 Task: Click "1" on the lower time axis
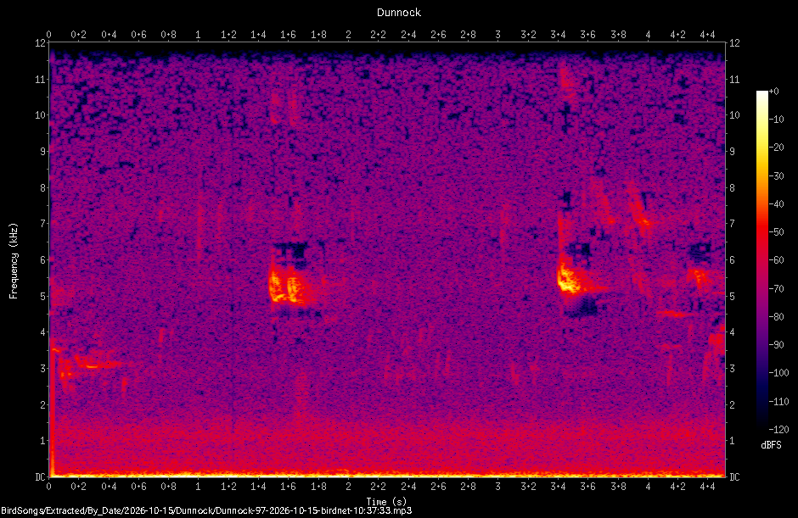[199, 487]
